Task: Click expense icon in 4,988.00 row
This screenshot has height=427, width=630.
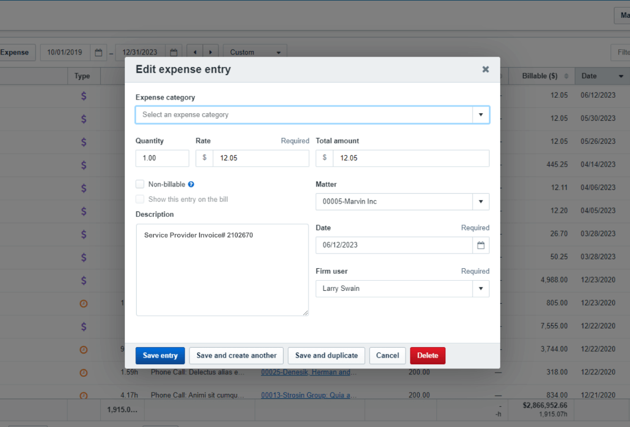Action: click(83, 280)
